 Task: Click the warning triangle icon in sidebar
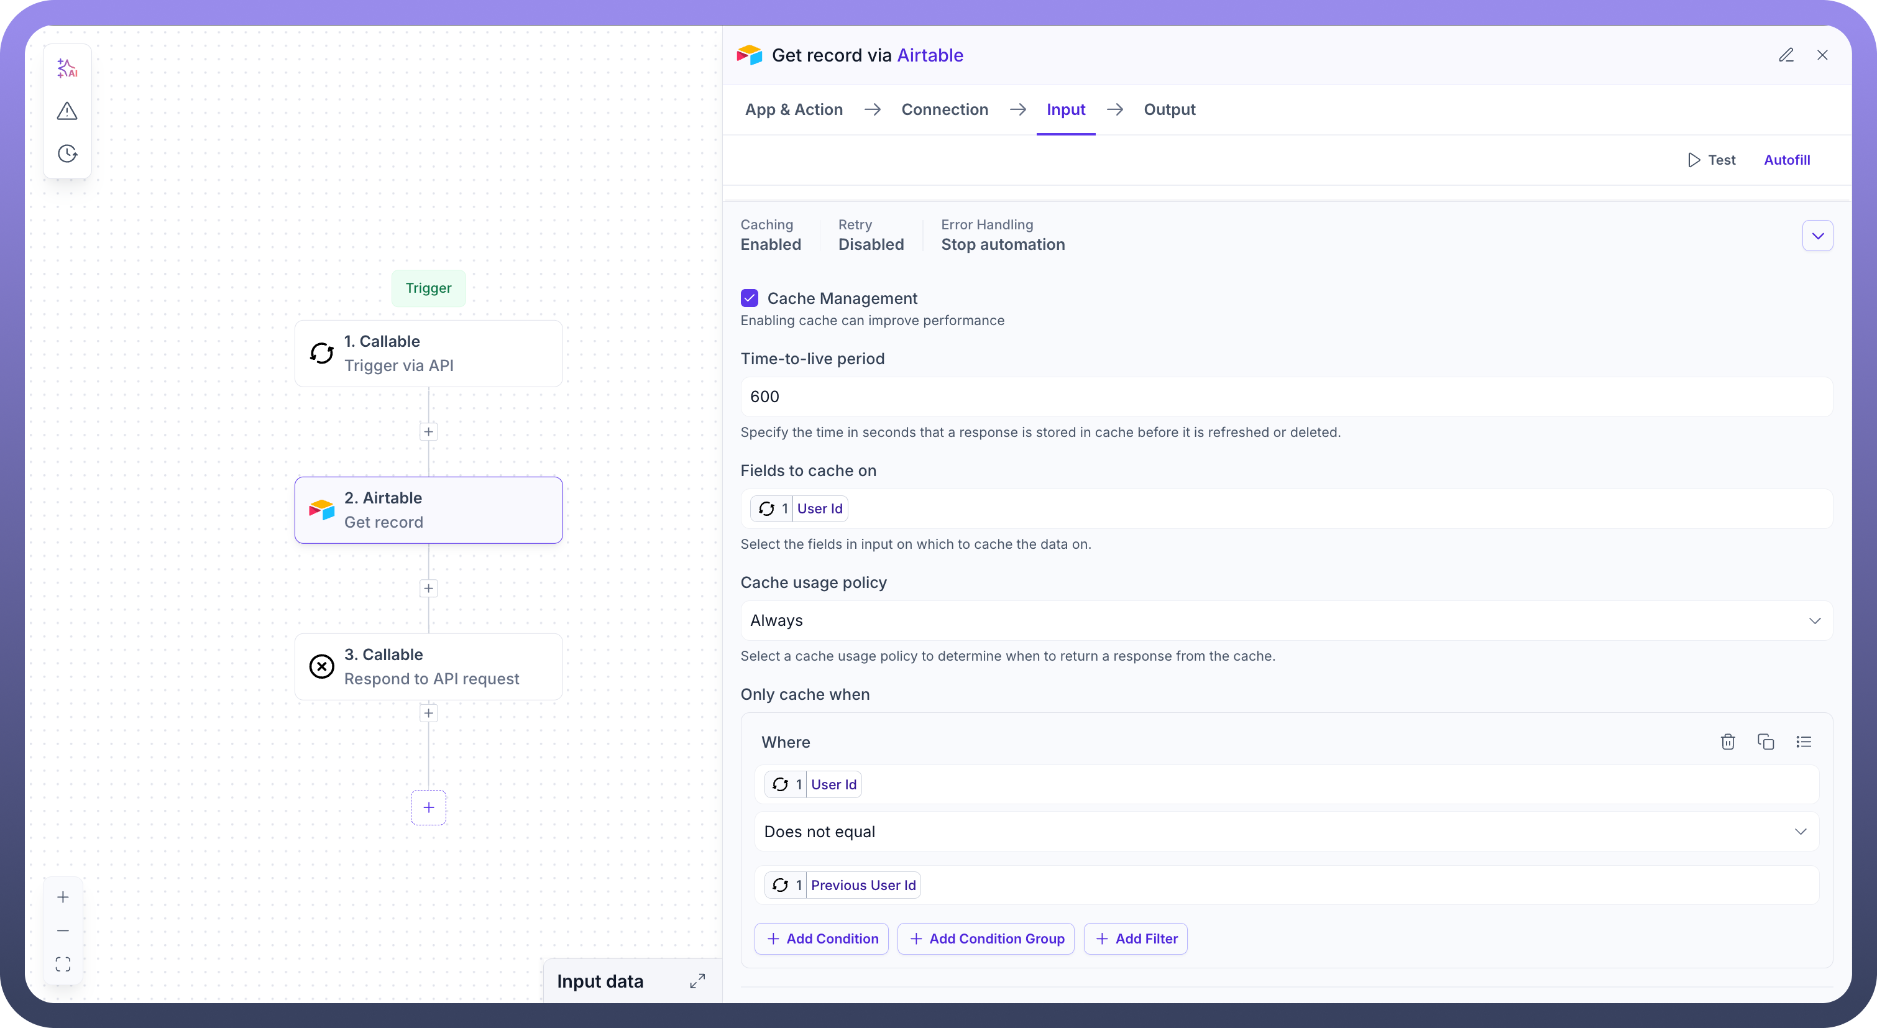[67, 111]
